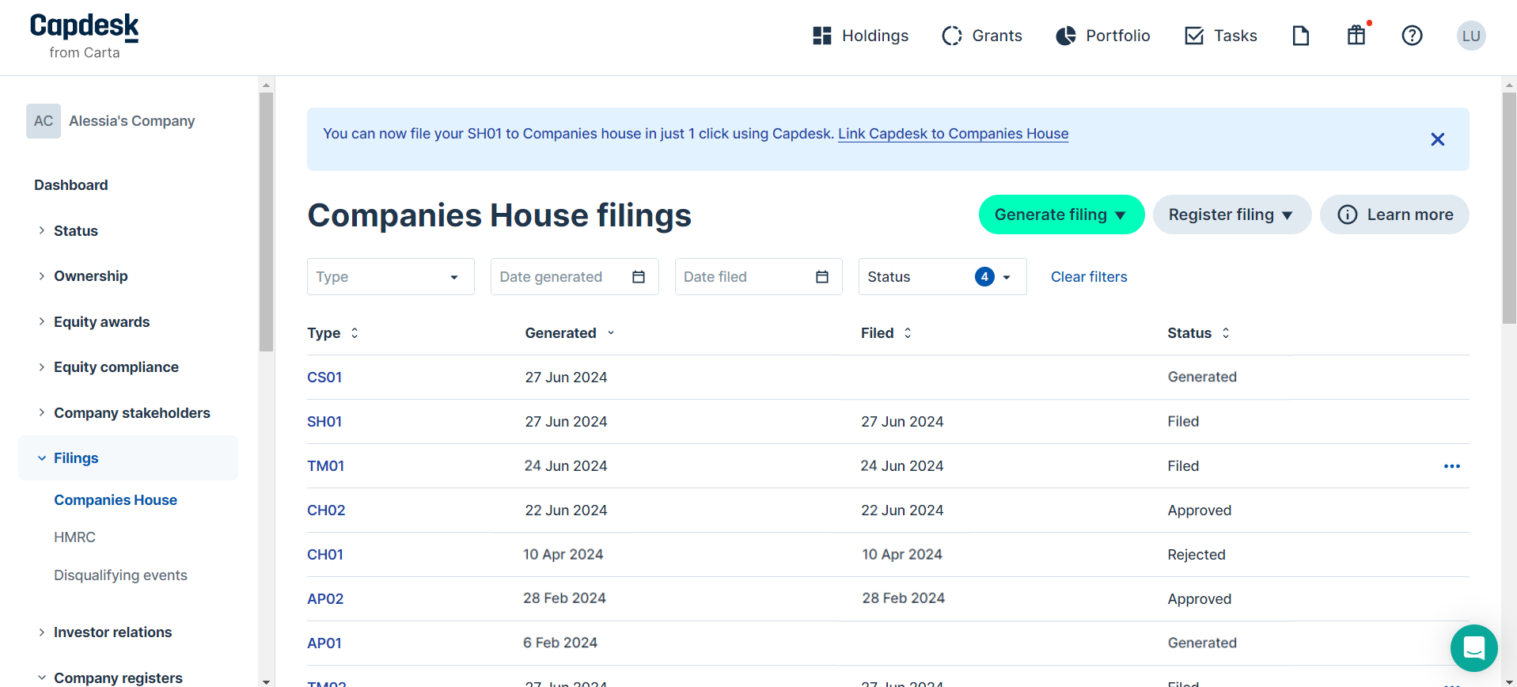The width and height of the screenshot is (1517, 687).
Task: Dismiss the SH01 filing info banner
Action: [x=1437, y=139]
